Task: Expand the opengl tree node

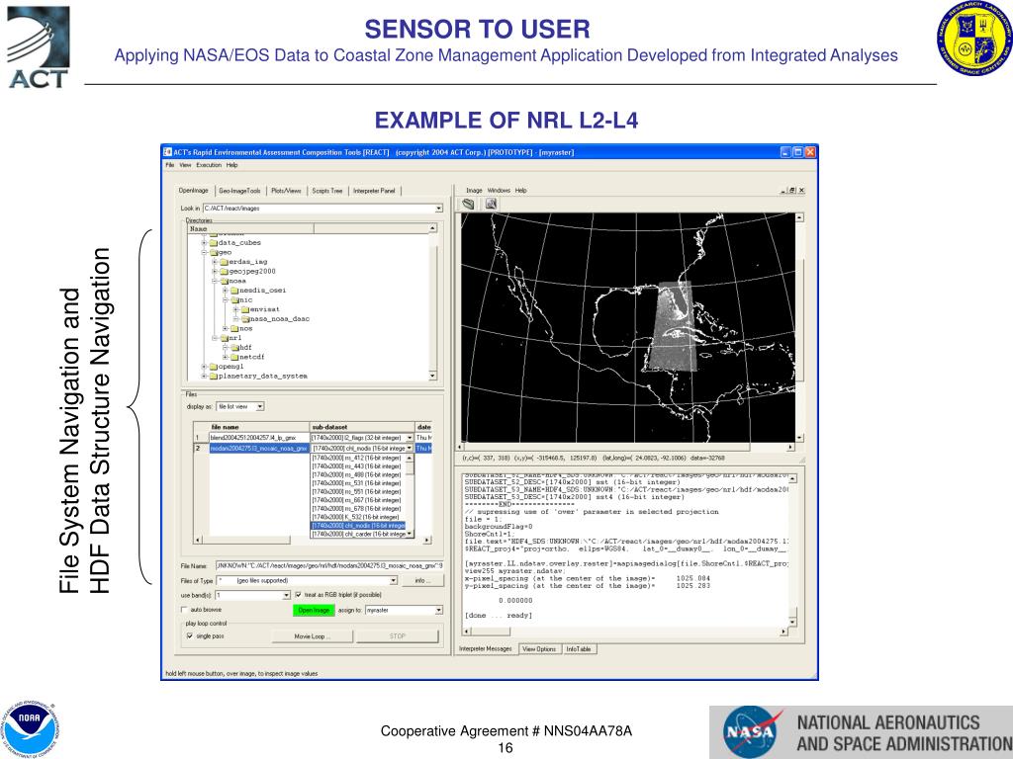Action: [204, 367]
